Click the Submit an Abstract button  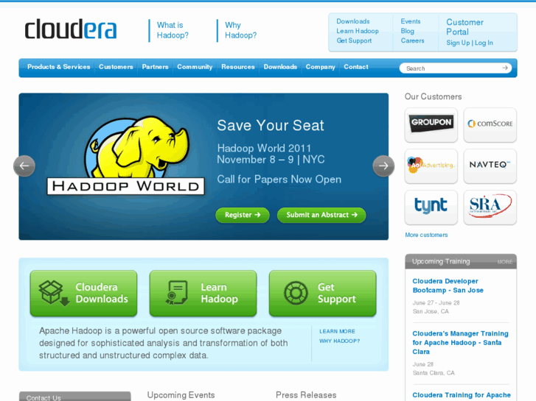tap(321, 215)
